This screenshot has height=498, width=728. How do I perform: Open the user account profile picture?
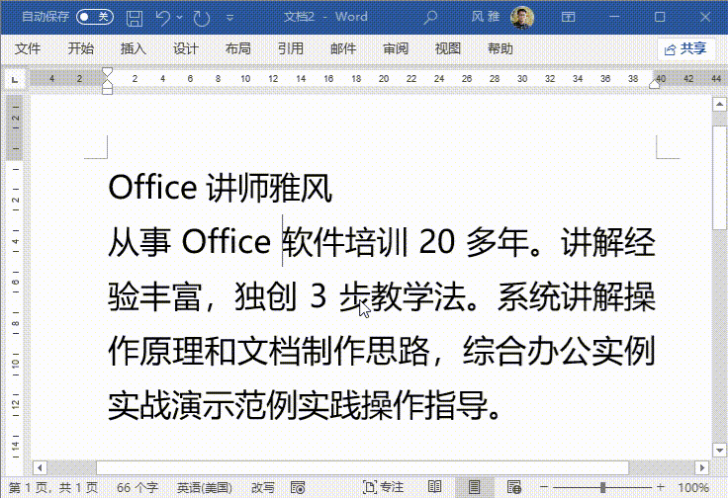(521, 17)
